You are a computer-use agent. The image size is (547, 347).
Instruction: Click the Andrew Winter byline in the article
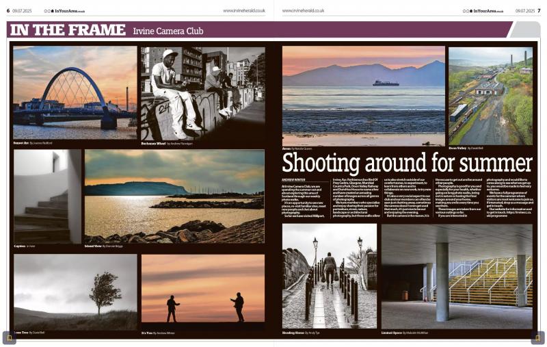tap(294, 179)
